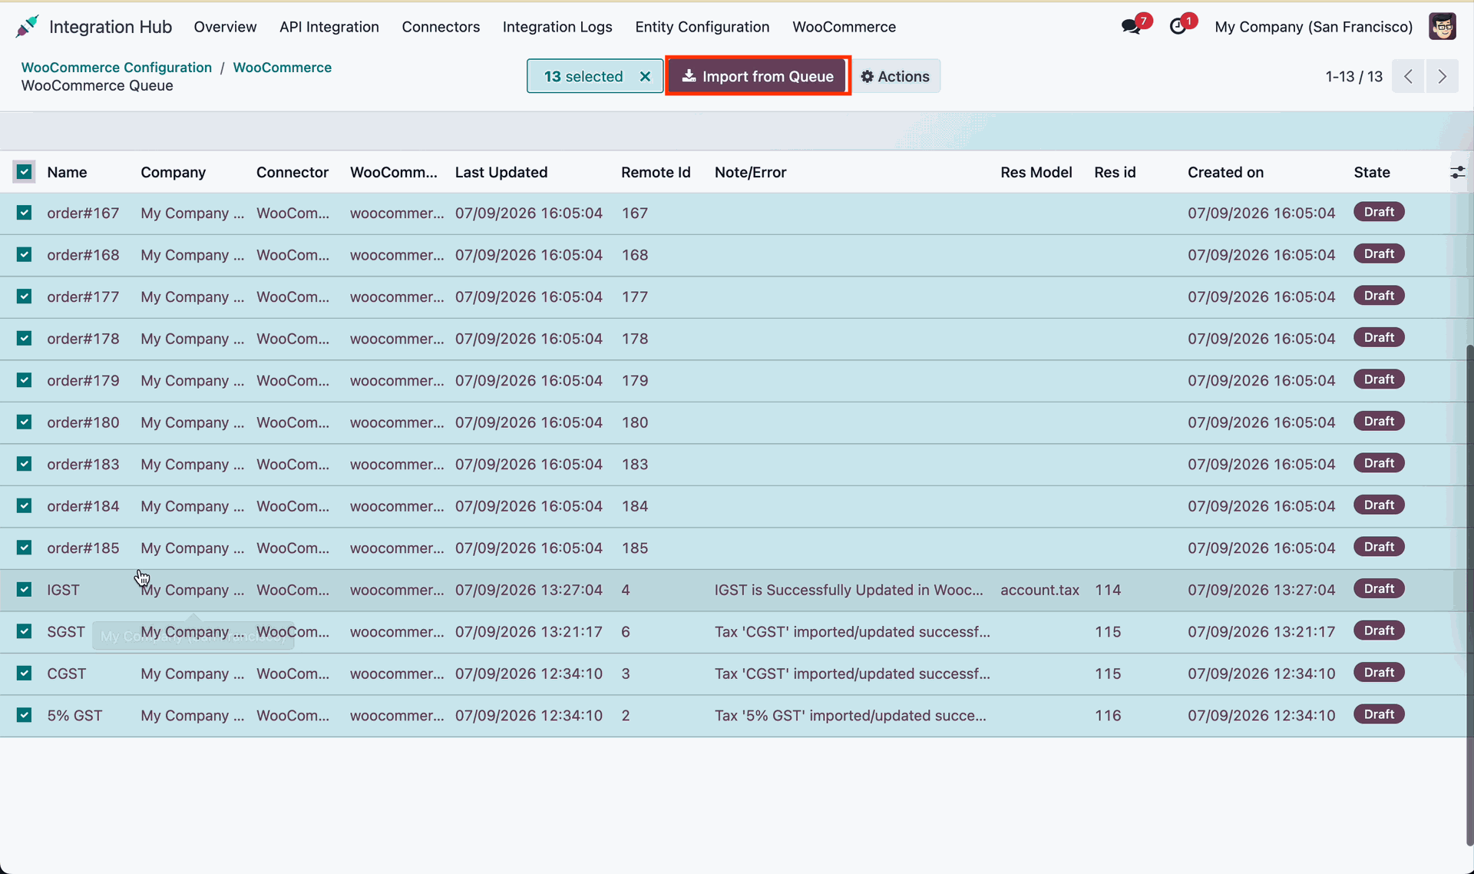Image resolution: width=1474 pixels, height=874 pixels.
Task: Open optional columns adjust icon
Action: tap(1457, 173)
